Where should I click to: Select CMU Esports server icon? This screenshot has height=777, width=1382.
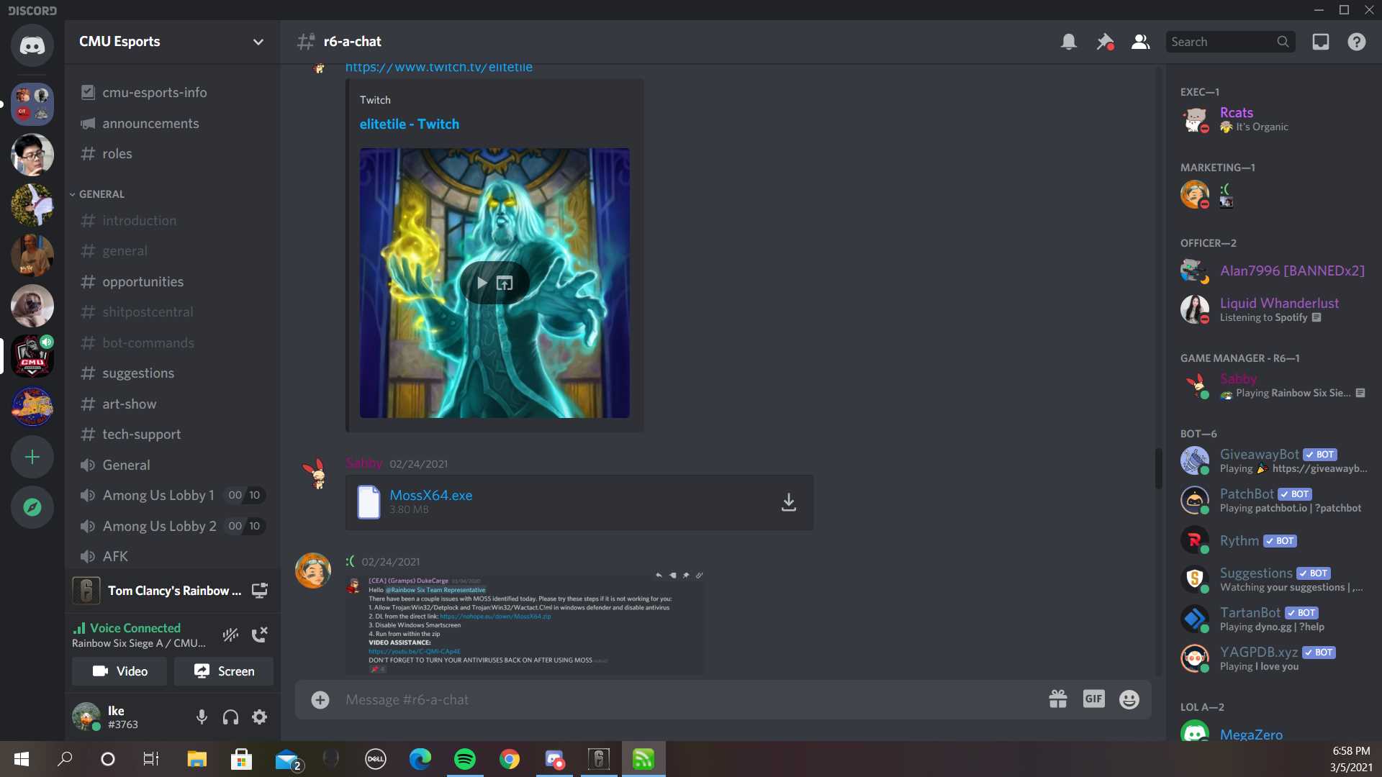(x=32, y=356)
